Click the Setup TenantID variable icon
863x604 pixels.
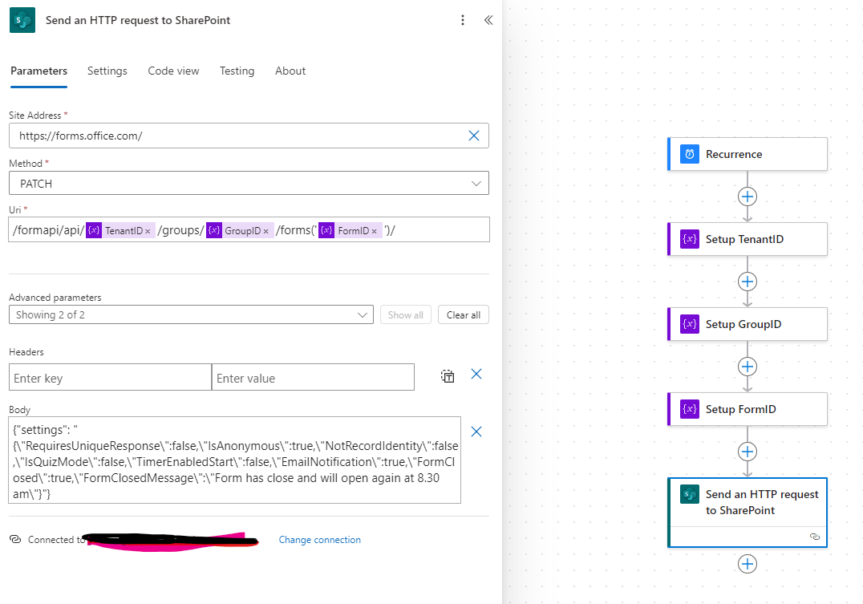click(690, 239)
